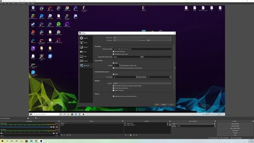Open Output section in Settings sidebar

point(86,47)
